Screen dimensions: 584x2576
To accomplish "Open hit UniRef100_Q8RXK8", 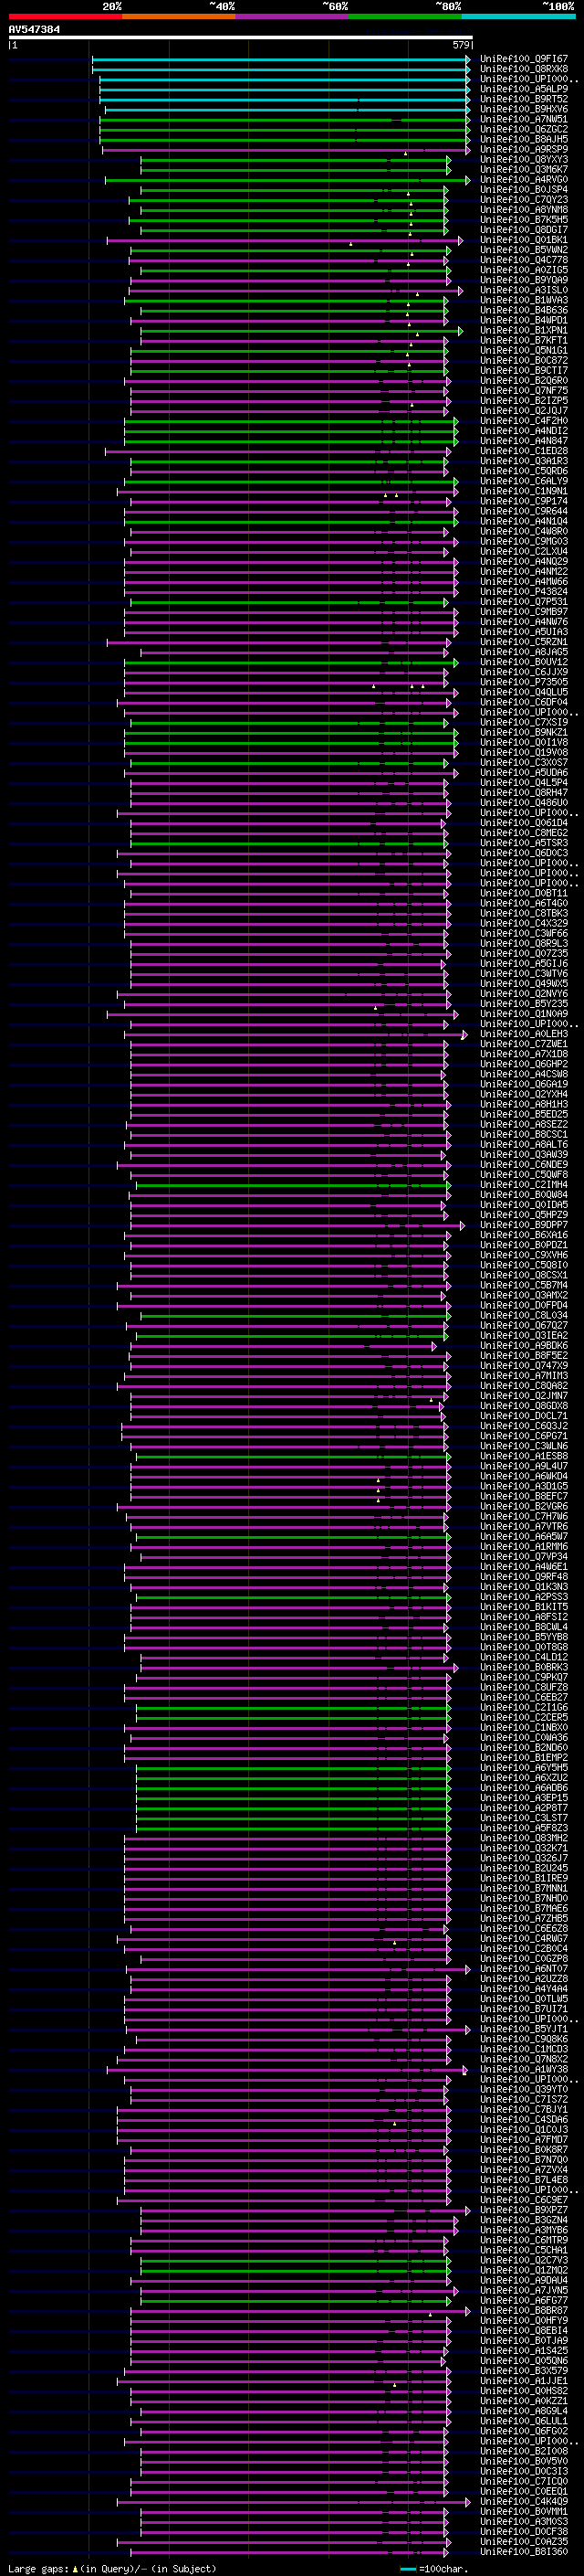I will [524, 69].
